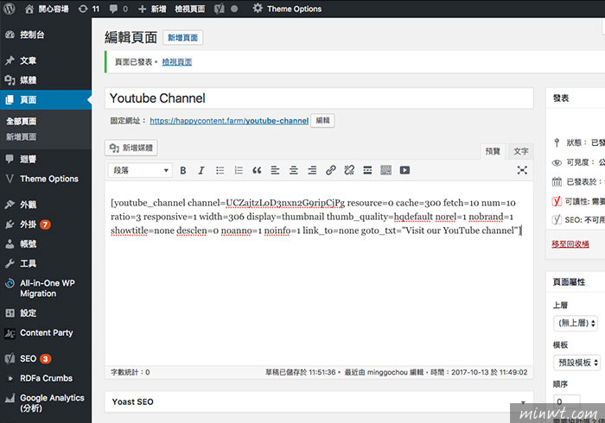The height and width of the screenshot is (423, 605).
Task: Open SEO menu with badge 3
Action: 46,358
